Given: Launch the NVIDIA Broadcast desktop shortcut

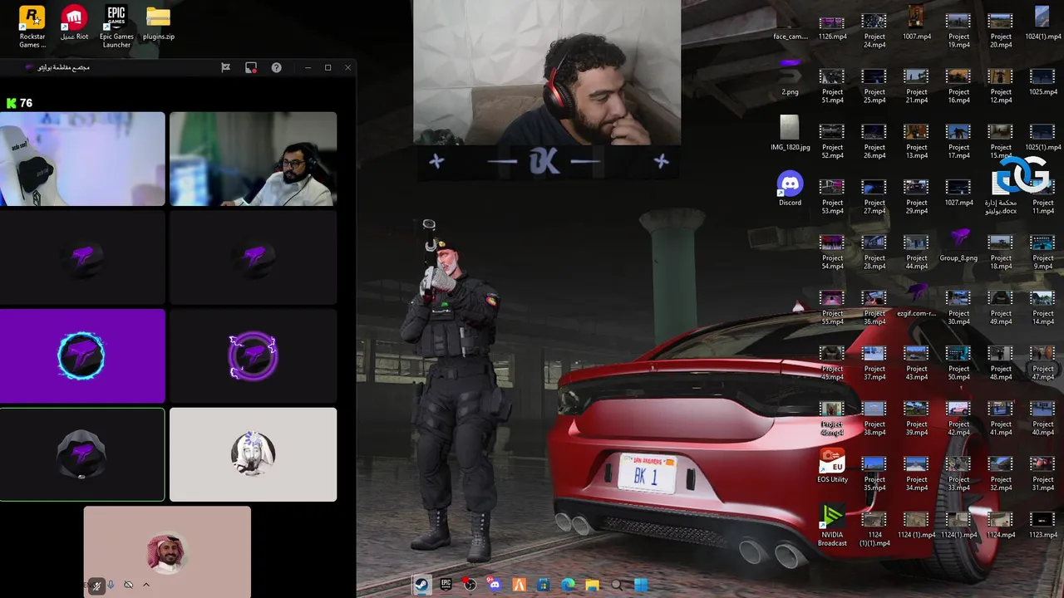Looking at the screenshot, I should (x=832, y=525).
